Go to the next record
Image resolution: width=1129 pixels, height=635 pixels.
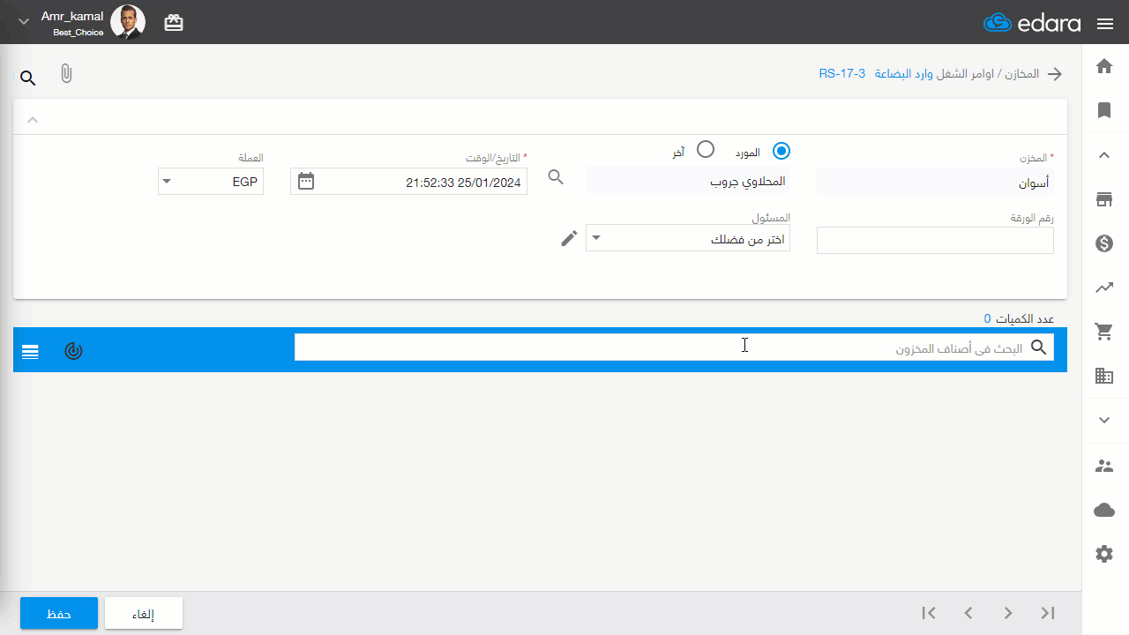tap(1008, 613)
